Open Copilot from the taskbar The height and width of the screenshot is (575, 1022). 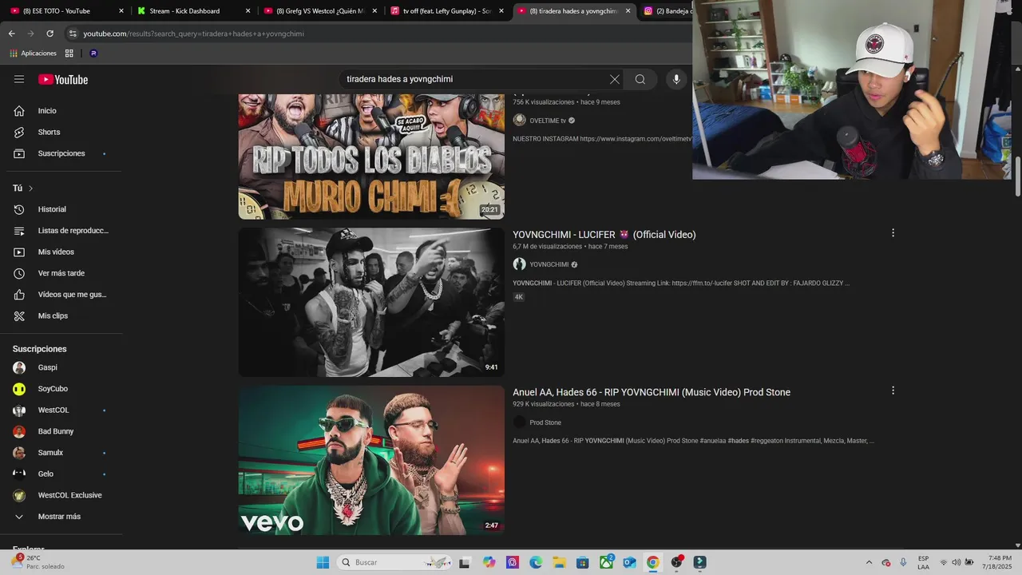[x=489, y=562]
